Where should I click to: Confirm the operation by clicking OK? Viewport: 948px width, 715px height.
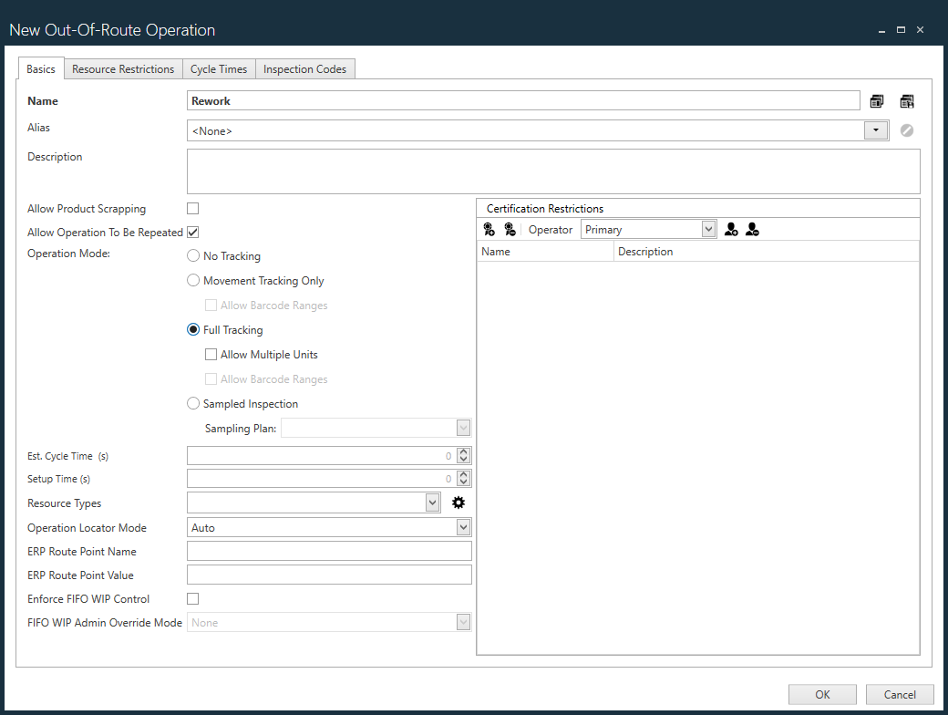coord(821,694)
